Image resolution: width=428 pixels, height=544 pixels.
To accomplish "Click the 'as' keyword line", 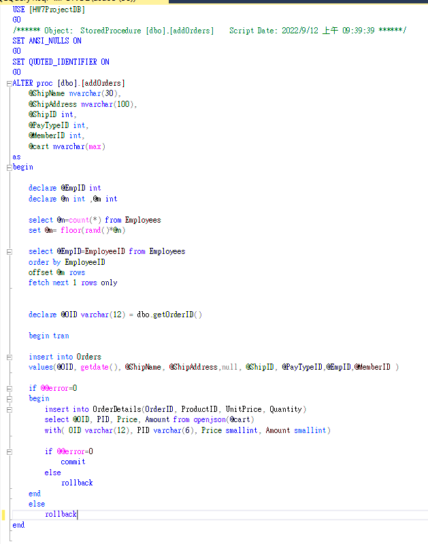I will [16, 157].
